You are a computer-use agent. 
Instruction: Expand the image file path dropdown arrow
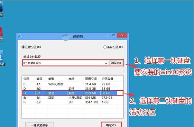pyautogui.click(x=106, y=63)
